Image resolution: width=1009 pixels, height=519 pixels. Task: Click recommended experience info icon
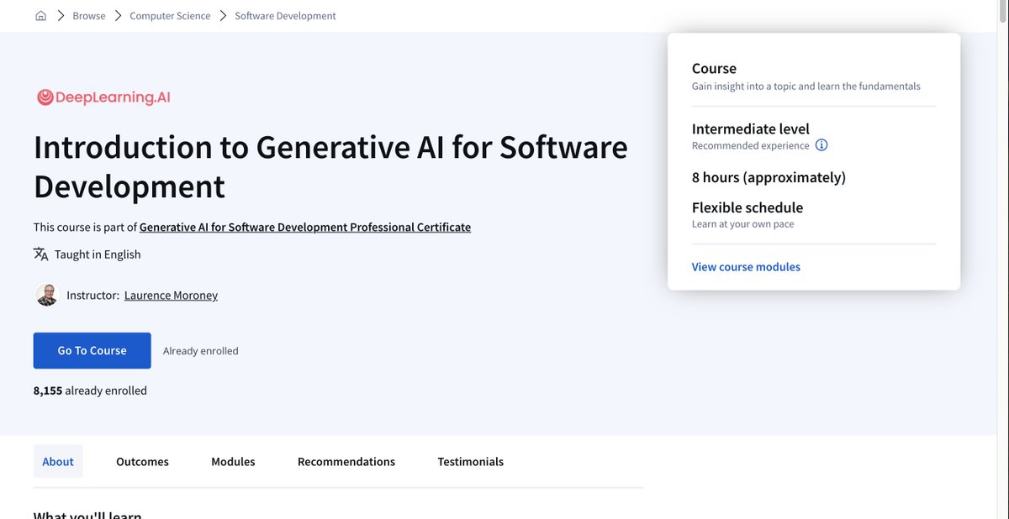[821, 145]
